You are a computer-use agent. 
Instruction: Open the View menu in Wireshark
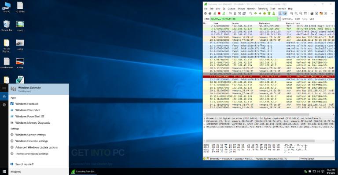point(218,9)
